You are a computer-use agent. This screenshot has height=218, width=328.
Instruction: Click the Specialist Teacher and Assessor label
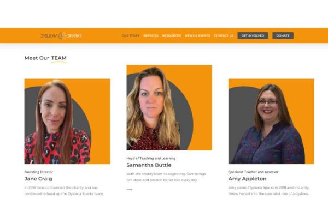click(253, 172)
